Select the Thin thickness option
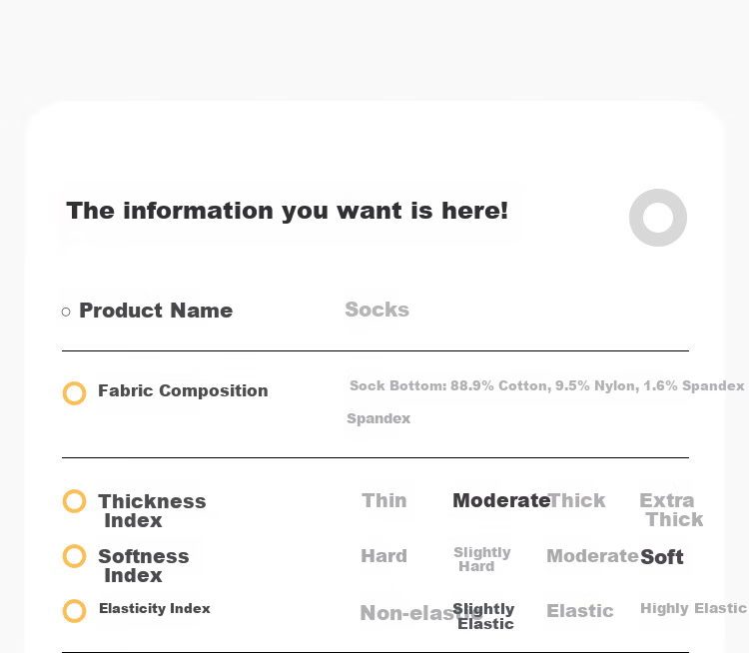The height and width of the screenshot is (653, 749). click(384, 500)
